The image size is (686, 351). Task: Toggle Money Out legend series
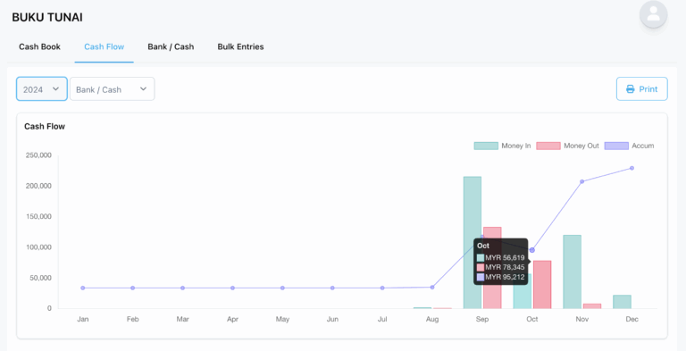pos(567,146)
